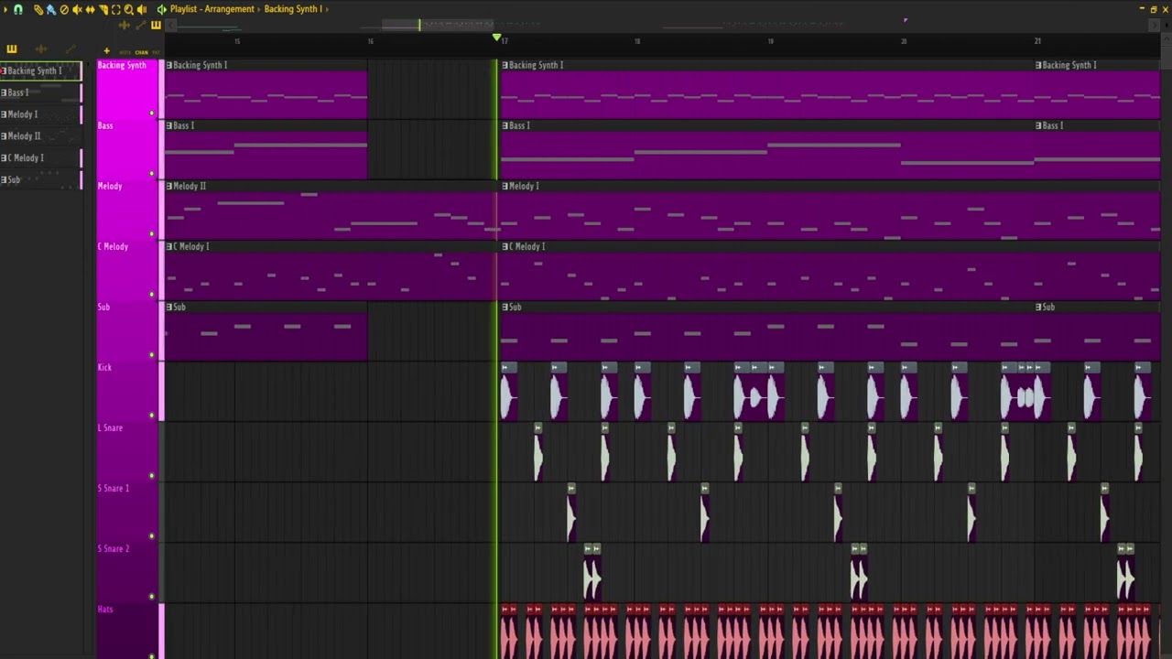Open clip menu of Bass I clip at bar 17

click(x=505, y=125)
